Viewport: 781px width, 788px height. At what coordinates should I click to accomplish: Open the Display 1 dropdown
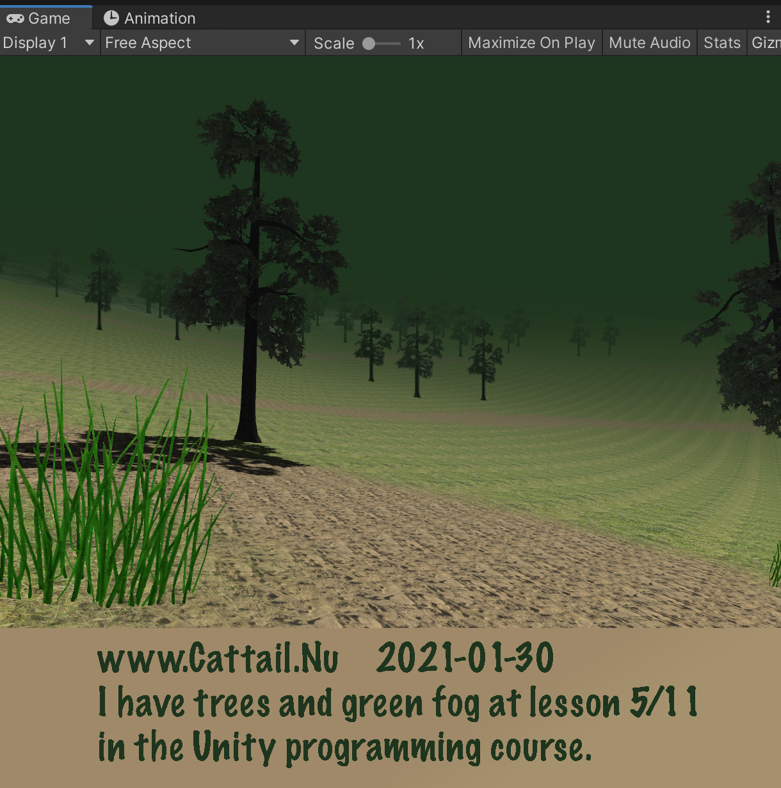click(x=49, y=43)
